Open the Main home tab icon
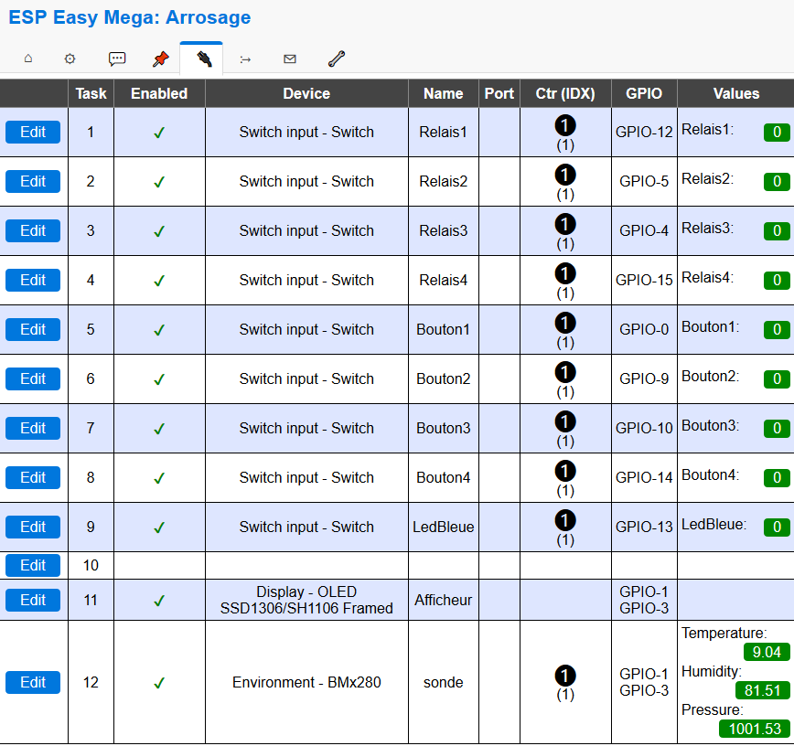This screenshot has width=794, height=746. click(x=27, y=59)
